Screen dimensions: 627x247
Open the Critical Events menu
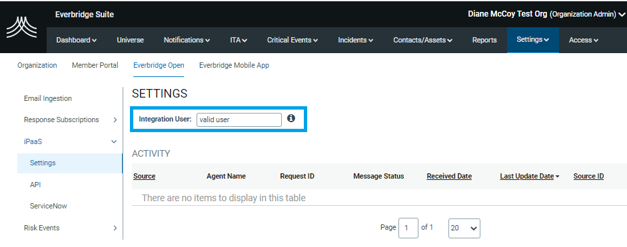click(x=293, y=40)
